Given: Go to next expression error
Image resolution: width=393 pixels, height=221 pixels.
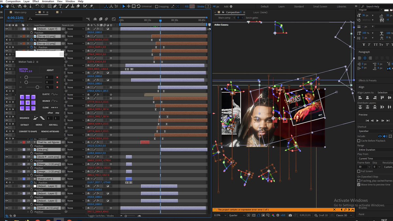Looking at the screenshot, I should coord(349,210).
